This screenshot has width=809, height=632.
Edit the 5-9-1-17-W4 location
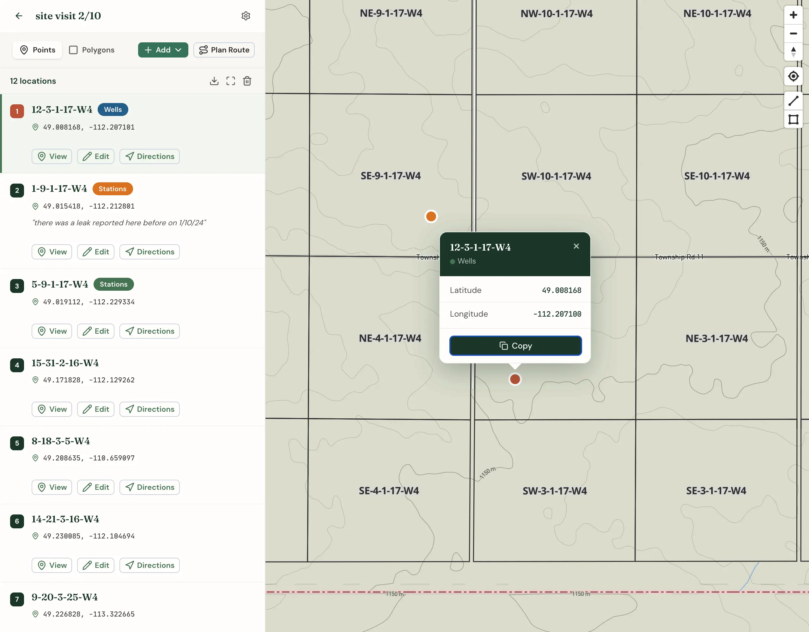pos(95,331)
